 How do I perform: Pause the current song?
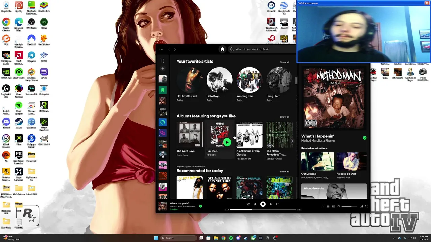point(263,204)
